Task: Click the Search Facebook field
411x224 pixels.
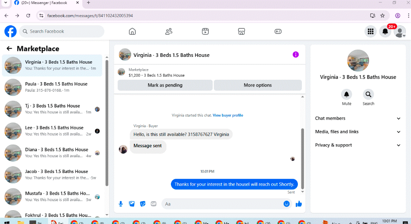Action: click(62, 31)
